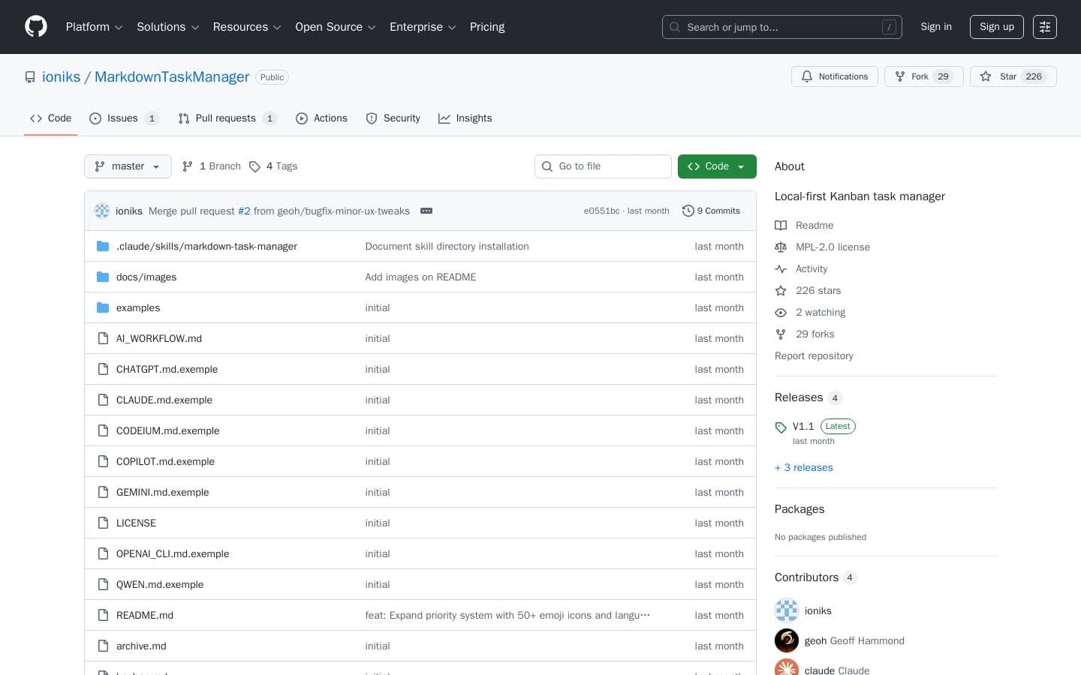Click the Go to file search box
This screenshot has height=675, width=1081.
pyautogui.click(x=603, y=166)
